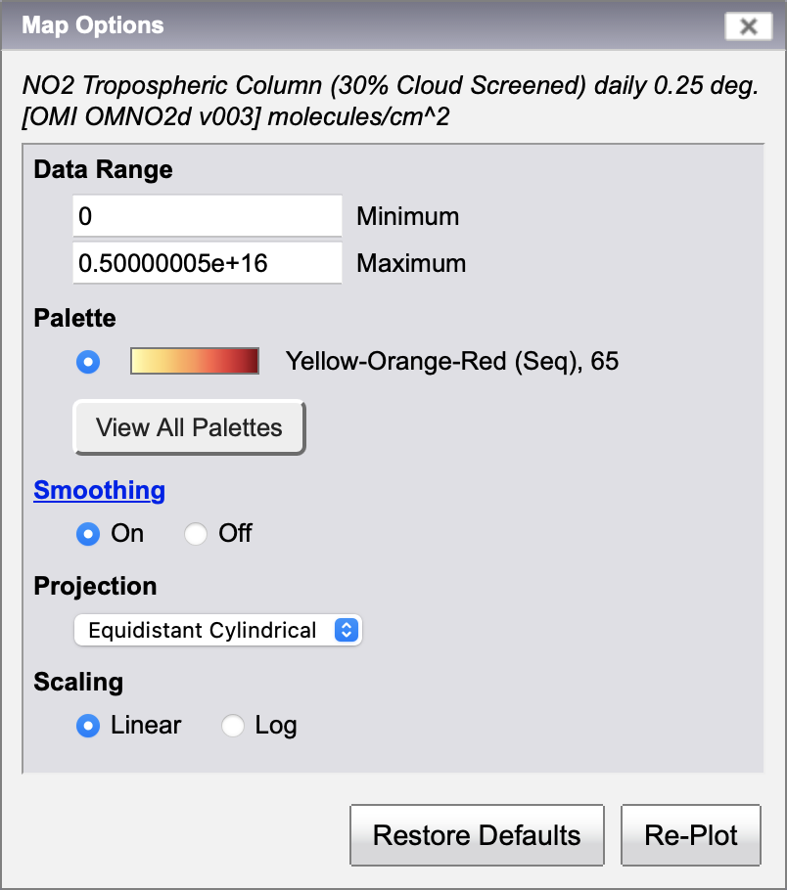Click the NO2 Tropospheric Column title text
787x890 pixels.
pyautogui.click(x=391, y=101)
